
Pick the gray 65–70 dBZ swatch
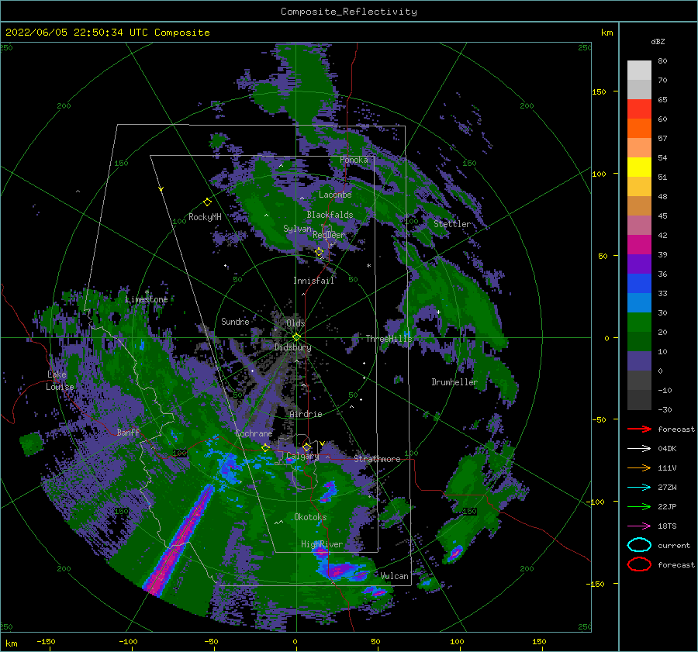639,89
